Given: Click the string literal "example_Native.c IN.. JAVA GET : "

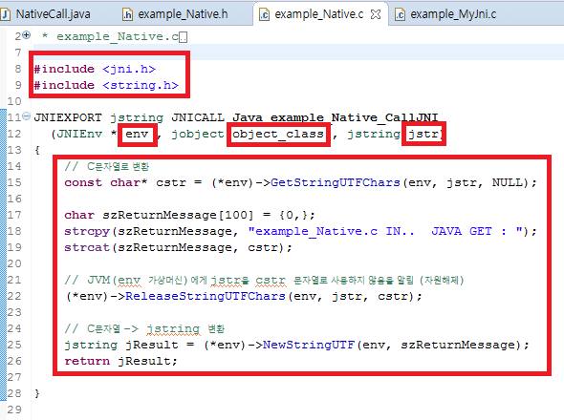Looking at the screenshot, I should pyautogui.click(x=385, y=231).
